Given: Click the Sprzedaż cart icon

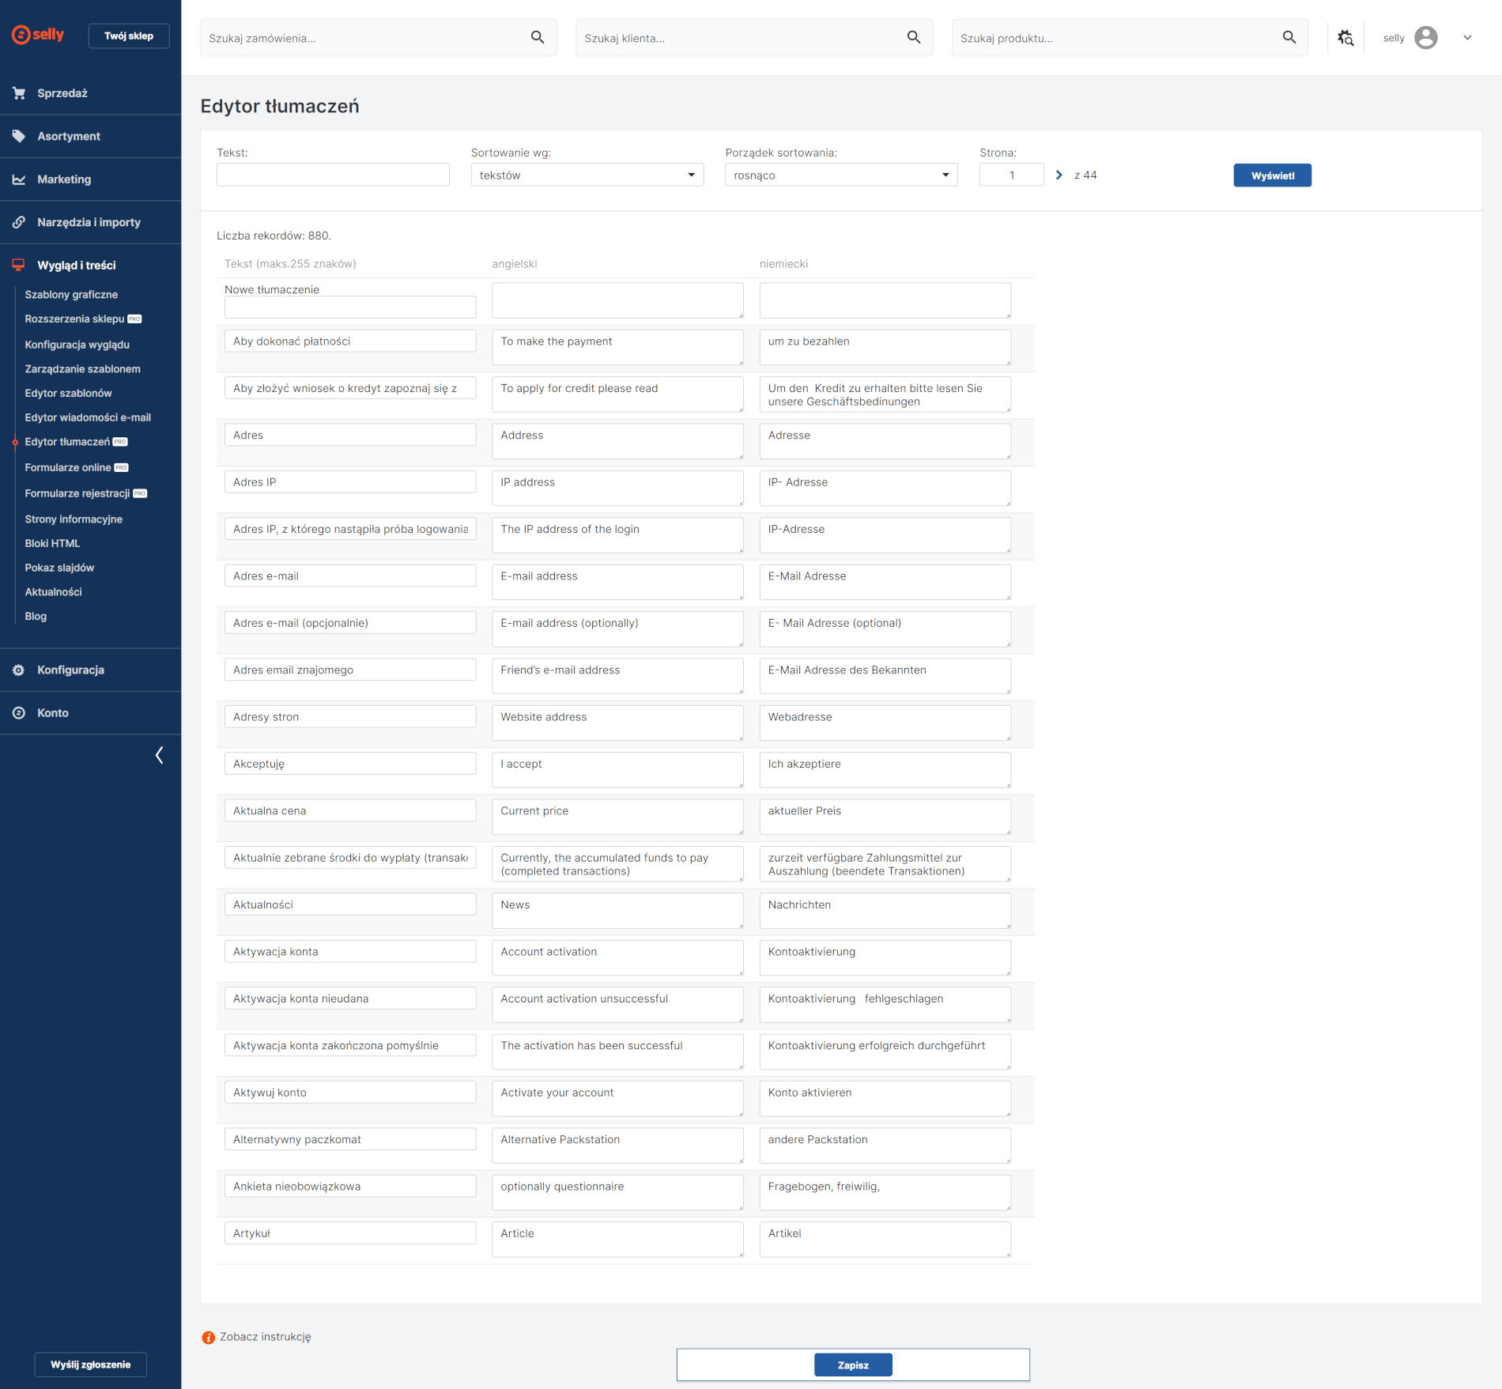Looking at the screenshot, I should [19, 93].
